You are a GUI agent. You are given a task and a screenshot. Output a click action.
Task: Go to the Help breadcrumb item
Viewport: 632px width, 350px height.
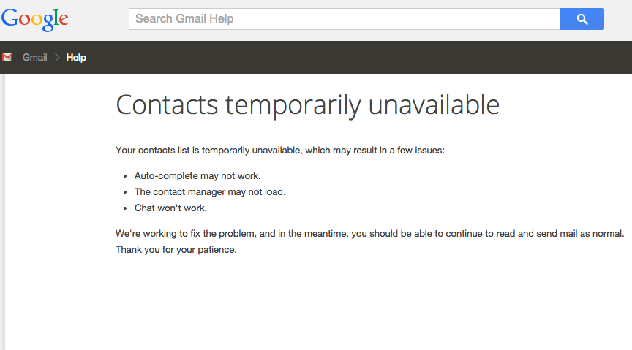[76, 57]
